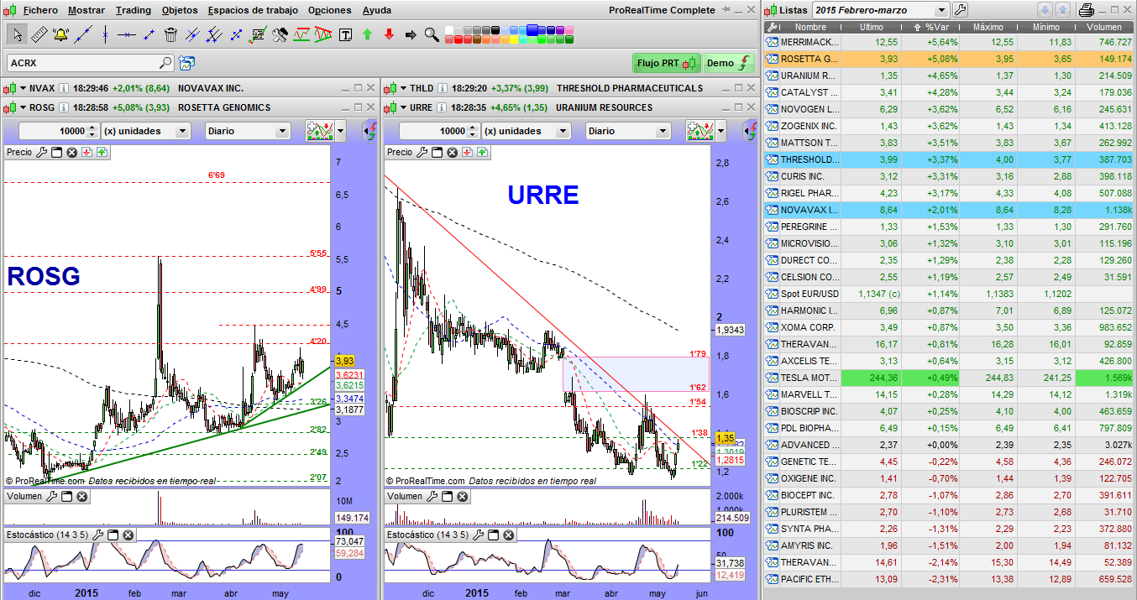Image resolution: width=1137 pixels, height=600 pixels.
Task: Select the ROSETTA G... row in the list
Action: click(x=949, y=59)
